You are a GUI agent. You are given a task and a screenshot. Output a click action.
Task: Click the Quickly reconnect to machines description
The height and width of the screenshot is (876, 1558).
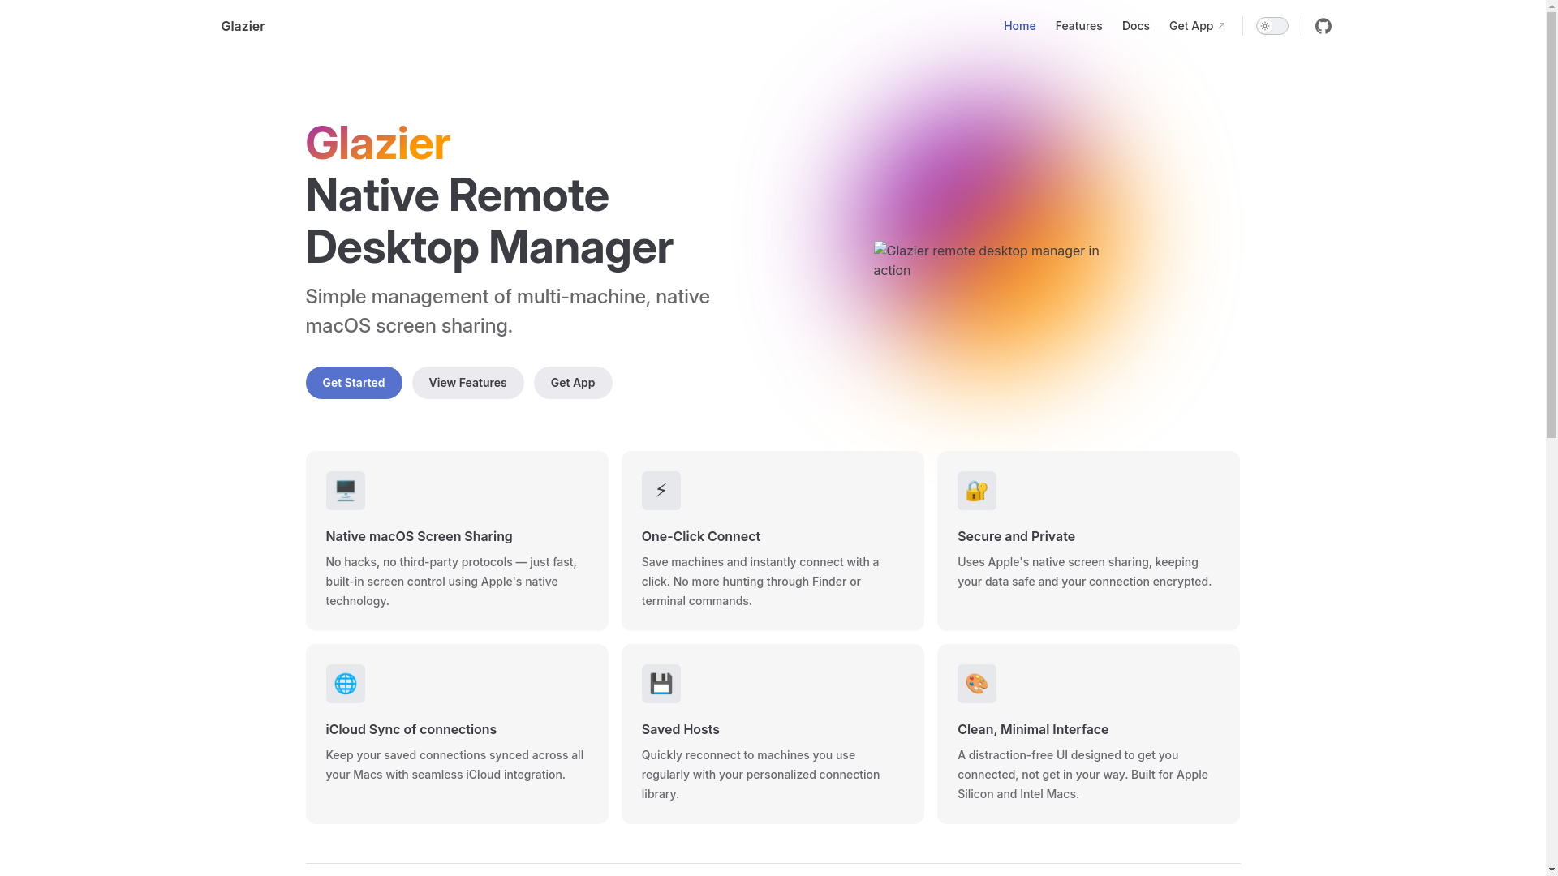pos(760,774)
